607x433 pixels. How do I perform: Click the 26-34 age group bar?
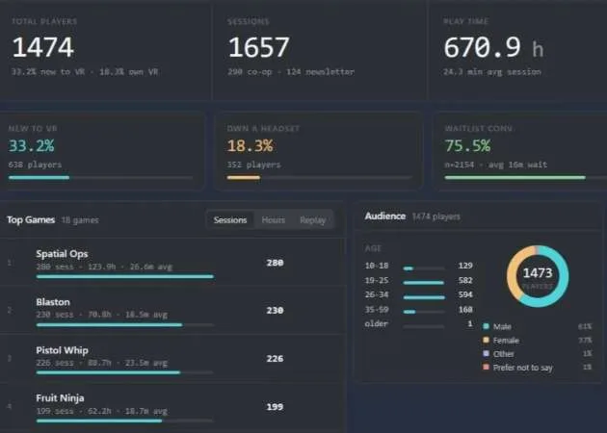424,297
